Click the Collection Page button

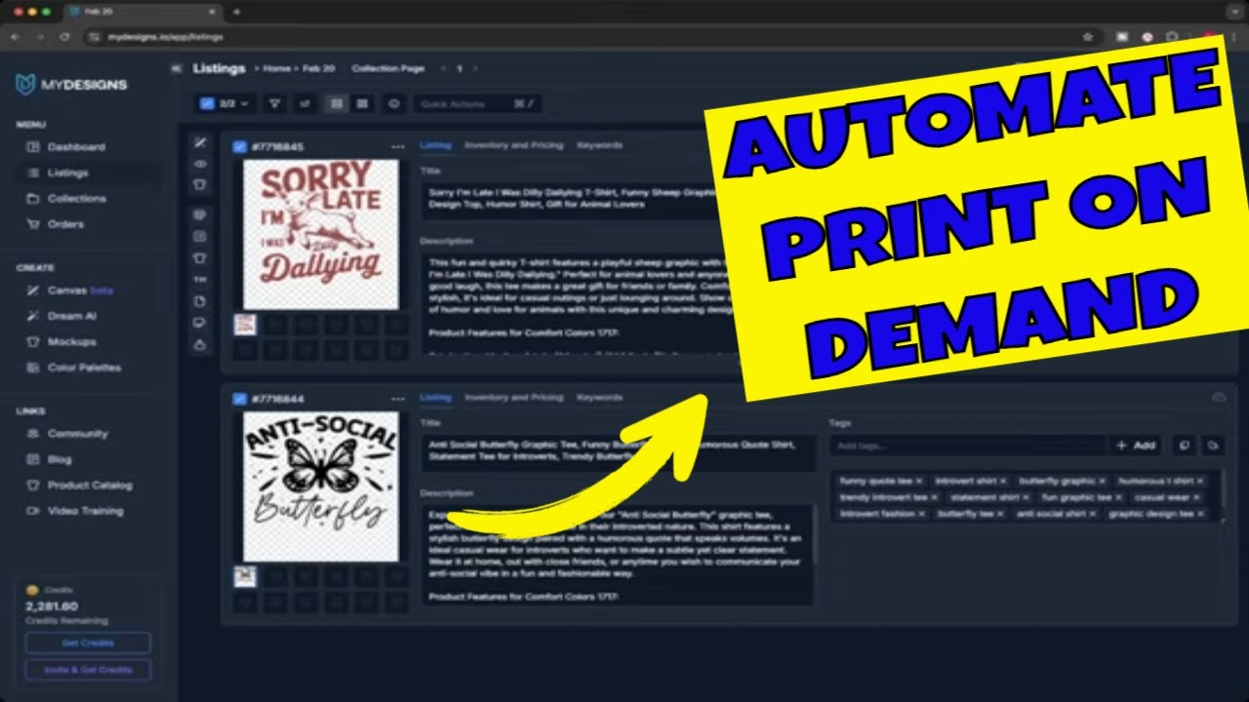click(387, 68)
